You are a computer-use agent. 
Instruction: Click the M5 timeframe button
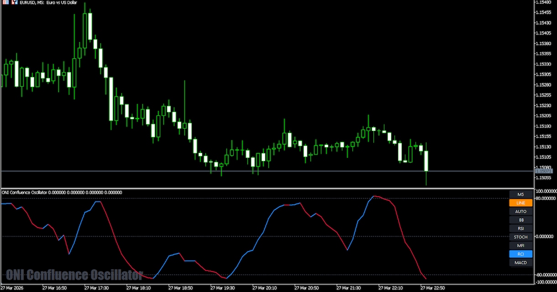click(520, 194)
